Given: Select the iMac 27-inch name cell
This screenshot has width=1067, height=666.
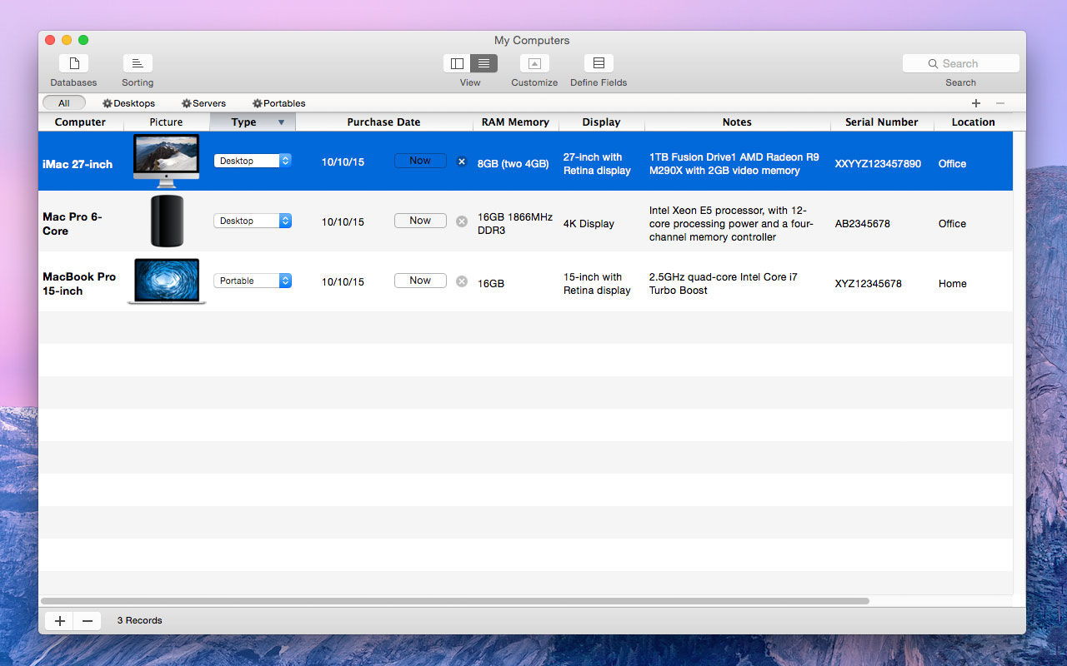Looking at the screenshot, I should tap(78, 164).
